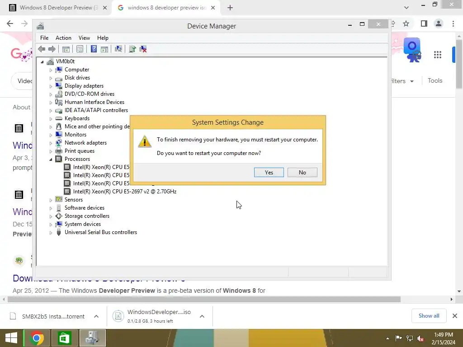Expand the Computer category
This screenshot has height=347, width=463.
51,70
